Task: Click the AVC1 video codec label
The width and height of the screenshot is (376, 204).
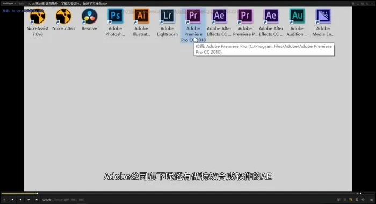Action: point(74,200)
